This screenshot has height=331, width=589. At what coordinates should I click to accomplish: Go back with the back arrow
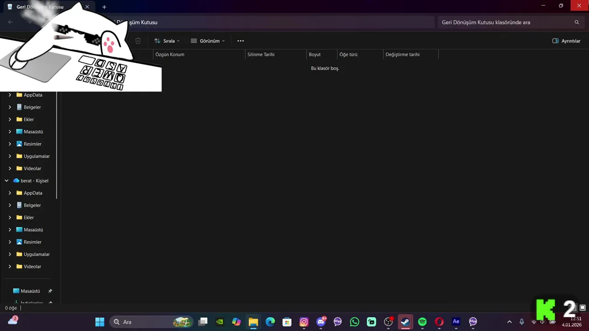11,22
